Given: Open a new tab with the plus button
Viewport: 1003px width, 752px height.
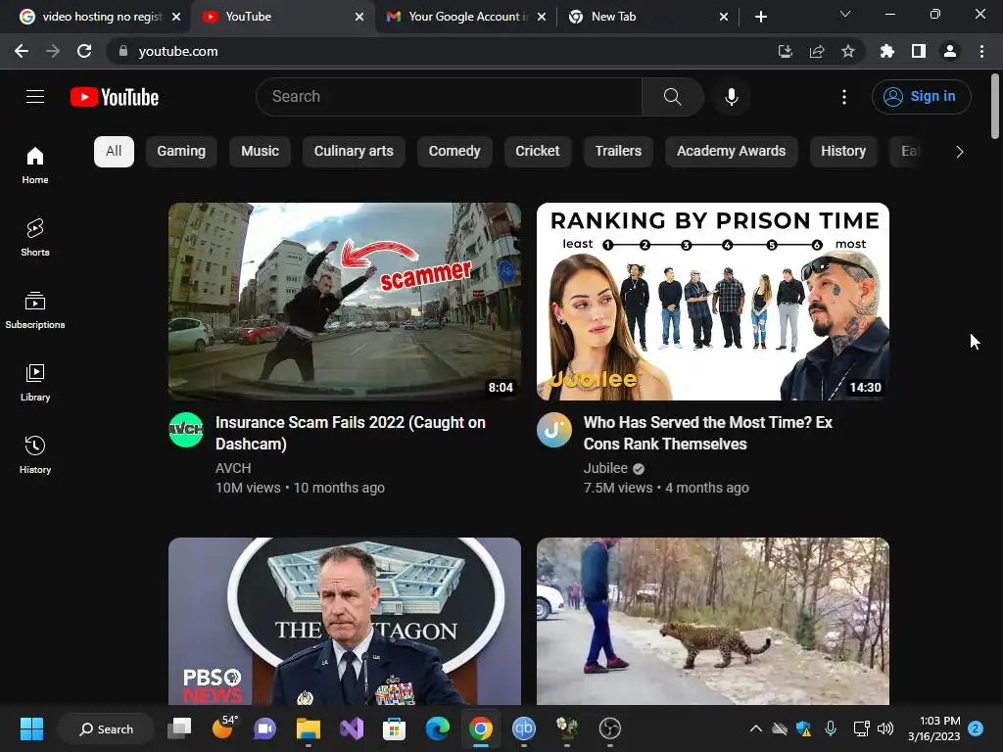Looking at the screenshot, I should click(x=760, y=17).
